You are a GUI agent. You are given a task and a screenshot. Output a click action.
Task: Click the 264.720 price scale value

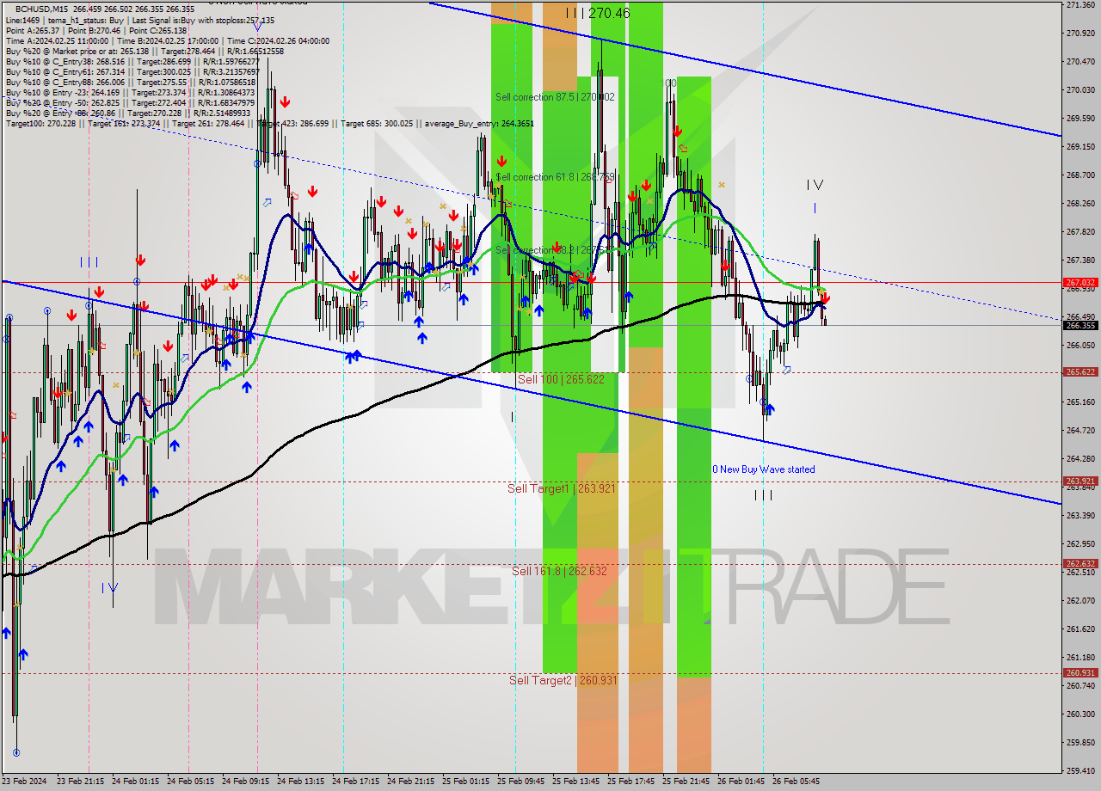[x=1080, y=430]
